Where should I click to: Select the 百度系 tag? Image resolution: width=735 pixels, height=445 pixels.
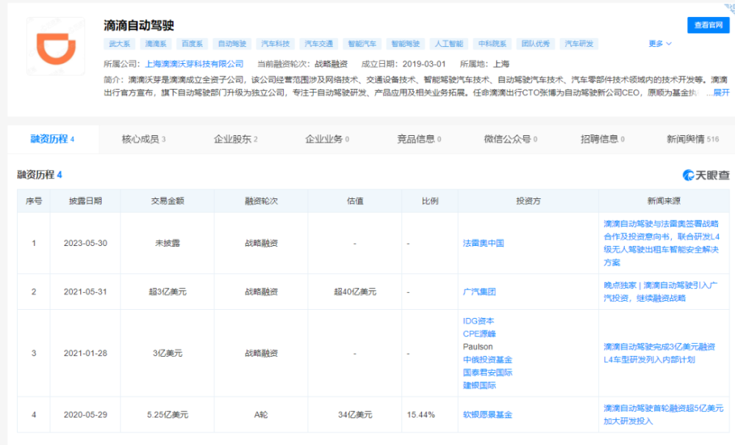click(x=192, y=43)
